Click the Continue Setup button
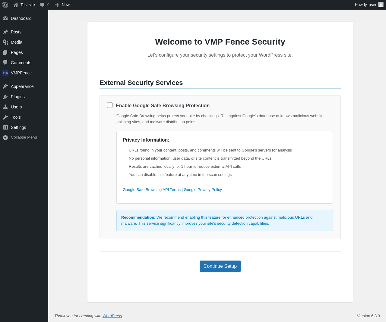 click(x=220, y=266)
